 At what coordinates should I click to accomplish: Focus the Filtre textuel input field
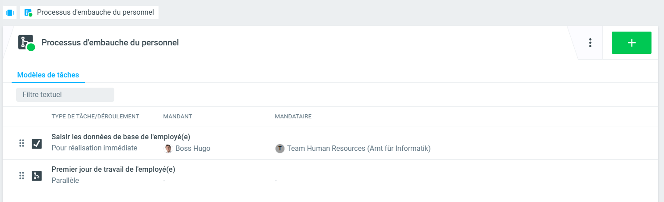pyautogui.click(x=65, y=95)
